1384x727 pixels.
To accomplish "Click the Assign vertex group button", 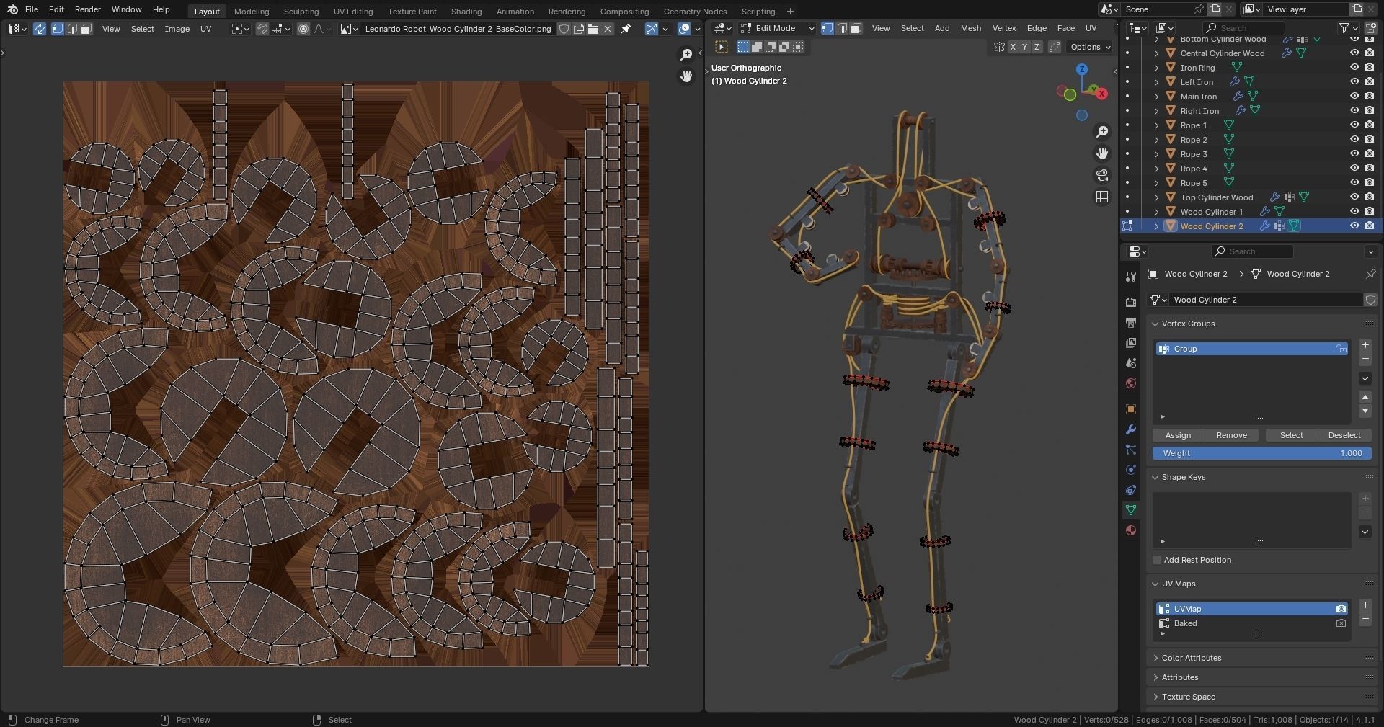I will [1178, 435].
